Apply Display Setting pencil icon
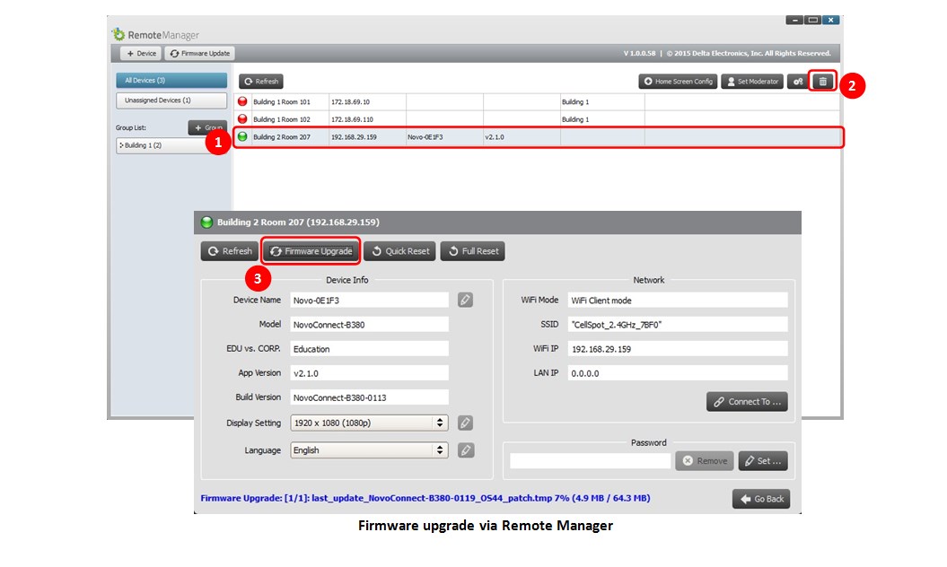This screenshot has width=947, height=567. click(465, 423)
